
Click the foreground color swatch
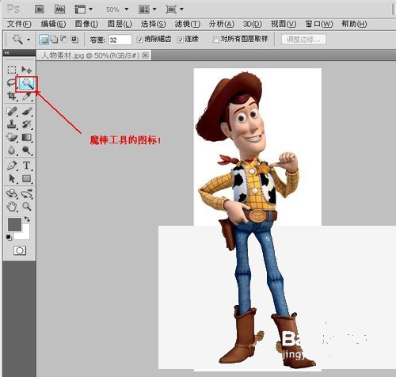pyautogui.click(x=14, y=224)
